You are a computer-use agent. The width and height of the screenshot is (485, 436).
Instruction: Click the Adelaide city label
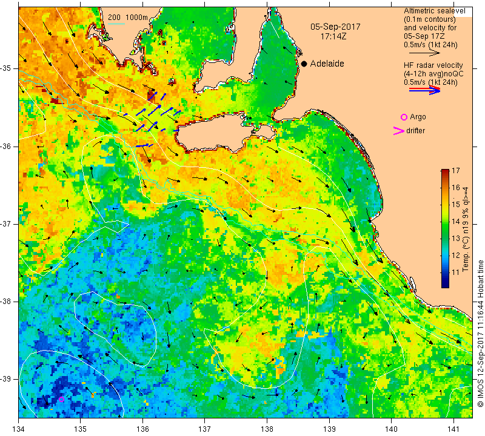coord(327,64)
